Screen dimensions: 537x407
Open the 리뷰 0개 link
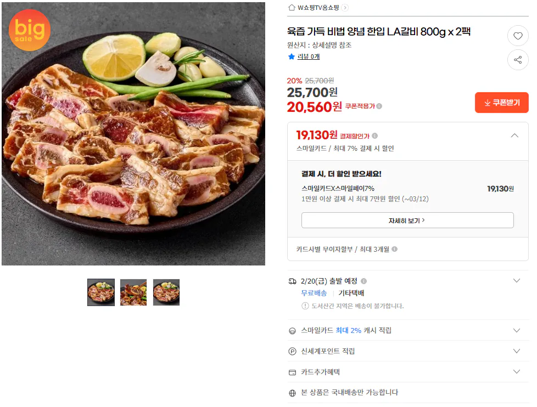(x=310, y=56)
